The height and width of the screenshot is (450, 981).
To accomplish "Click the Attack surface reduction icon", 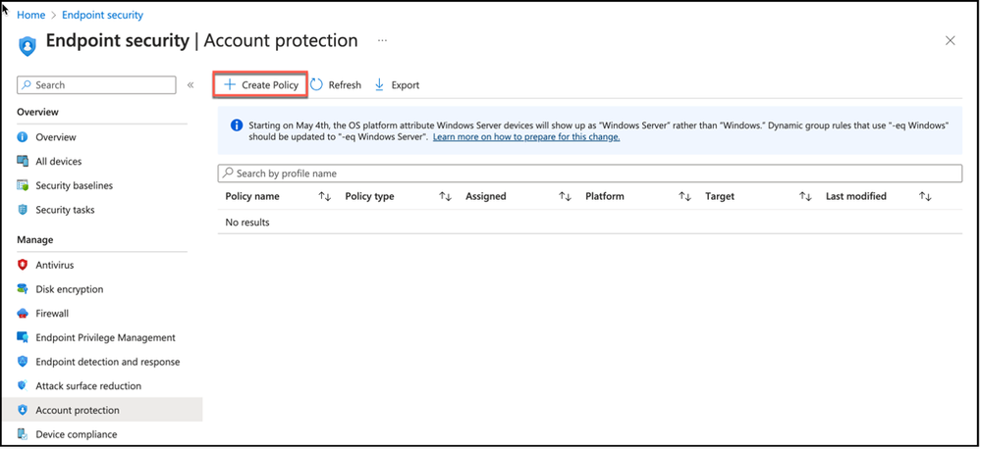I will (x=23, y=385).
